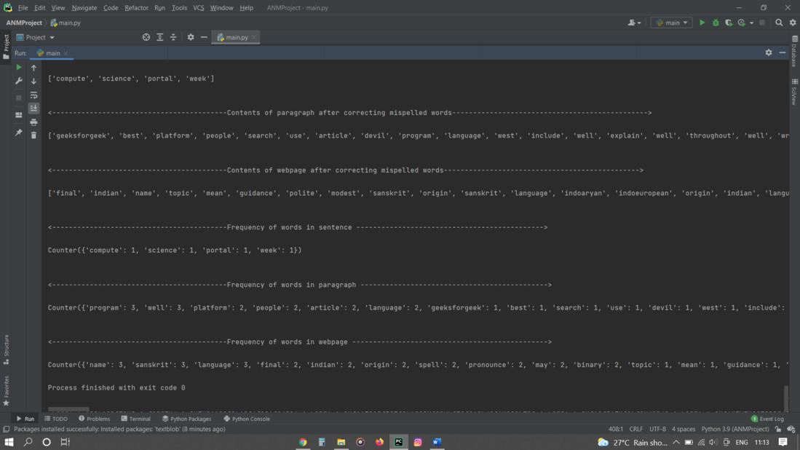
Task: Click the print icon in Run console
Action: coord(33,122)
